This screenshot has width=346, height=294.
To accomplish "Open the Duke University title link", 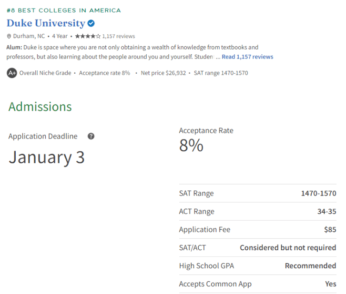I will click(46, 23).
